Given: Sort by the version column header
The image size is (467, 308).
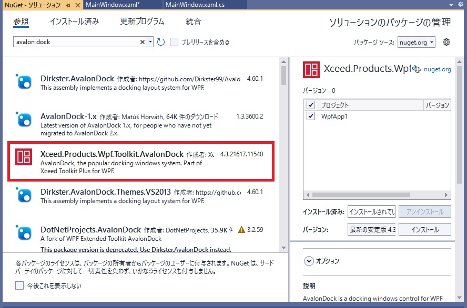Looking at the screenshot, I should 437,105.
